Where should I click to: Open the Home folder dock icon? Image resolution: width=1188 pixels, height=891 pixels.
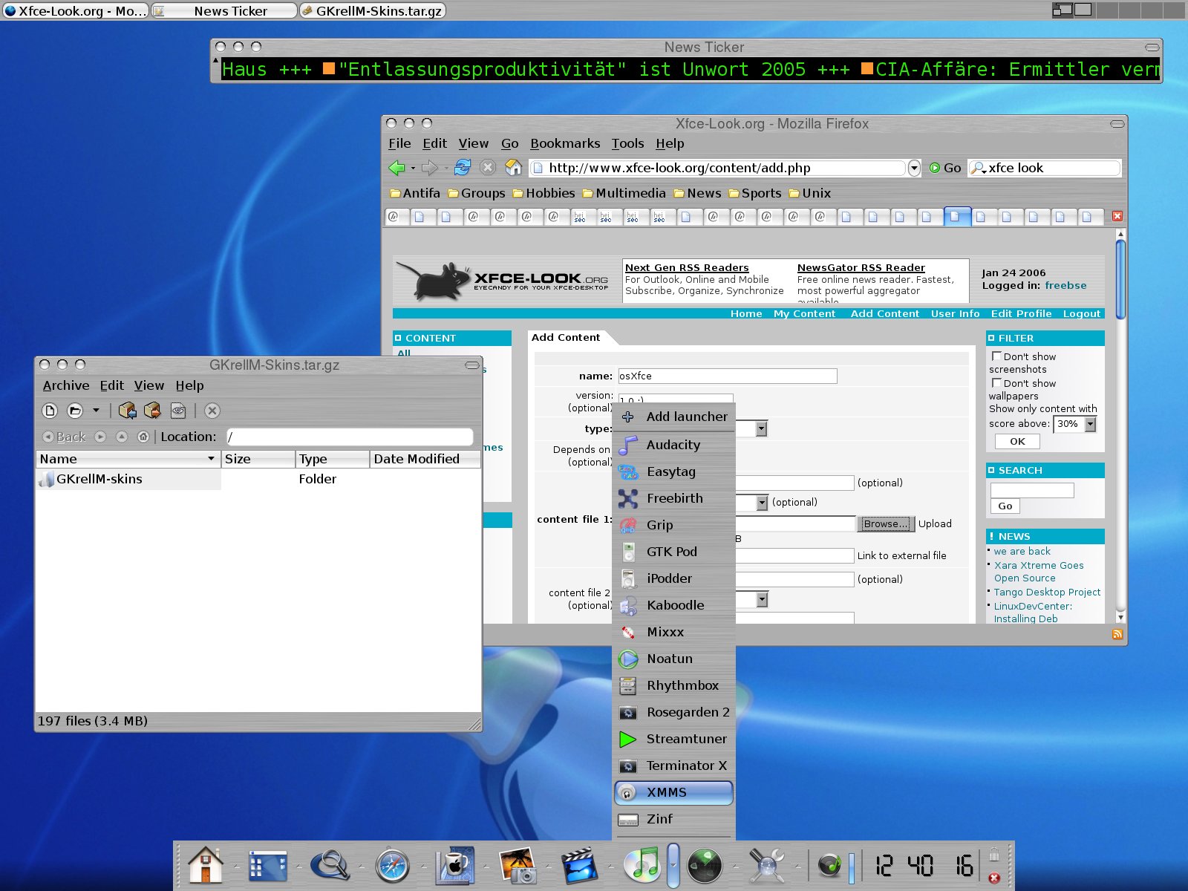(206, 866)
